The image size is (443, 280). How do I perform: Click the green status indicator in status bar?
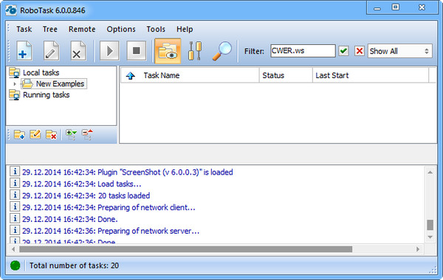[x=15, y=265]
